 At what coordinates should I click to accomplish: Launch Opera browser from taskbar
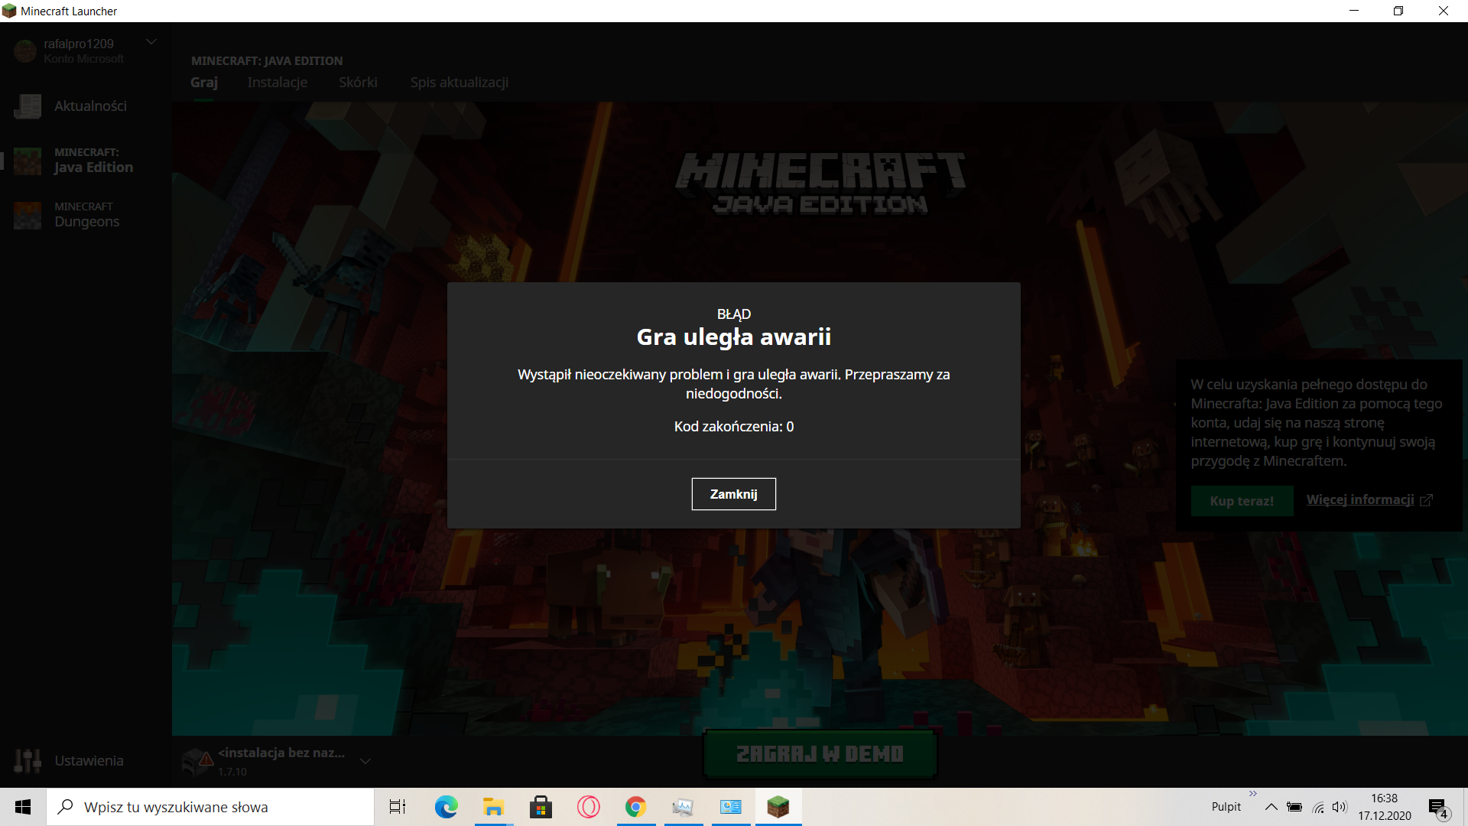588,807
